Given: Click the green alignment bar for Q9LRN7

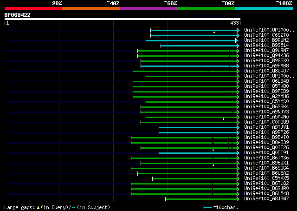Looking at the screenshot, I should pyautogui.click(x=187, y=51).
